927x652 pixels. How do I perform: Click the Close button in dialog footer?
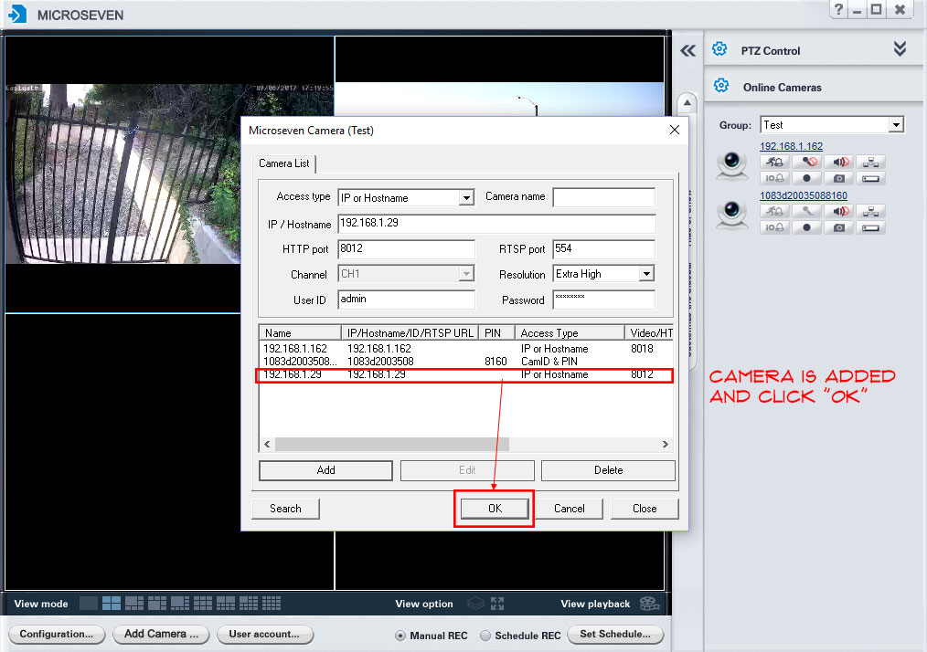(x=645, y=509)
